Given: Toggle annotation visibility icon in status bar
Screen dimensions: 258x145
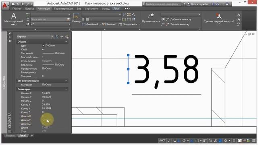Looking at the screenshot, I should [x=215, y=141].
